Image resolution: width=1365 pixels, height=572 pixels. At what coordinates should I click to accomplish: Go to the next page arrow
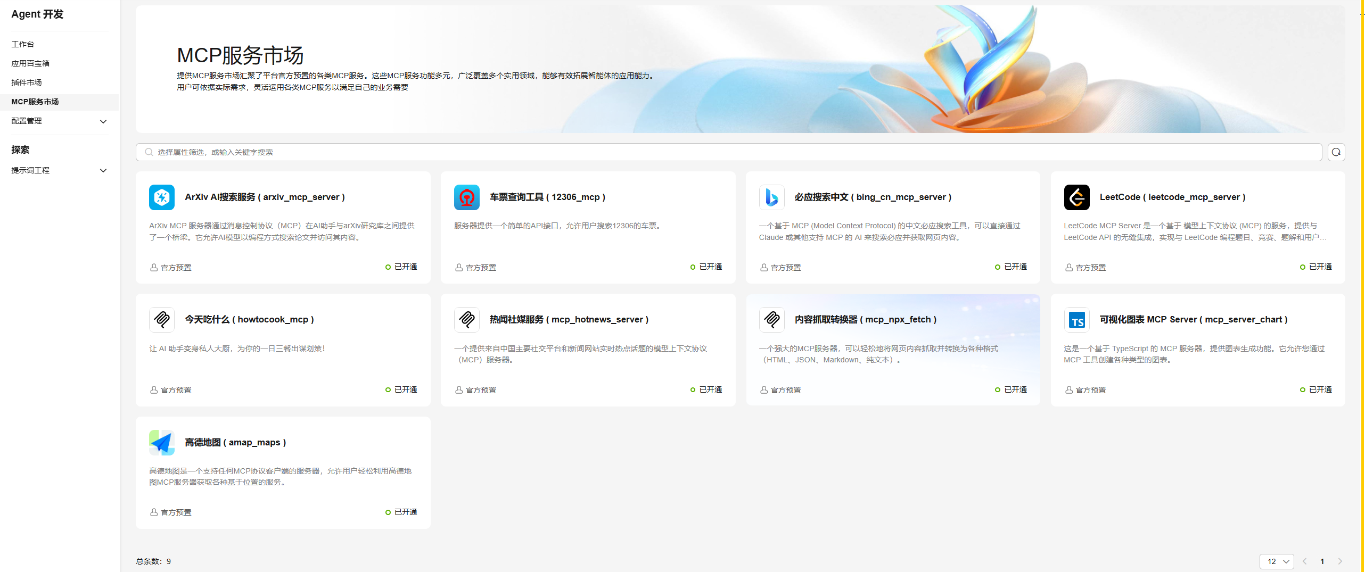pos(1340,561)
